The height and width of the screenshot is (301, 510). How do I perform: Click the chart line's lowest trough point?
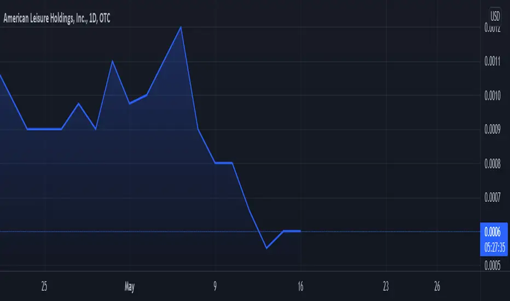point(266,248)
